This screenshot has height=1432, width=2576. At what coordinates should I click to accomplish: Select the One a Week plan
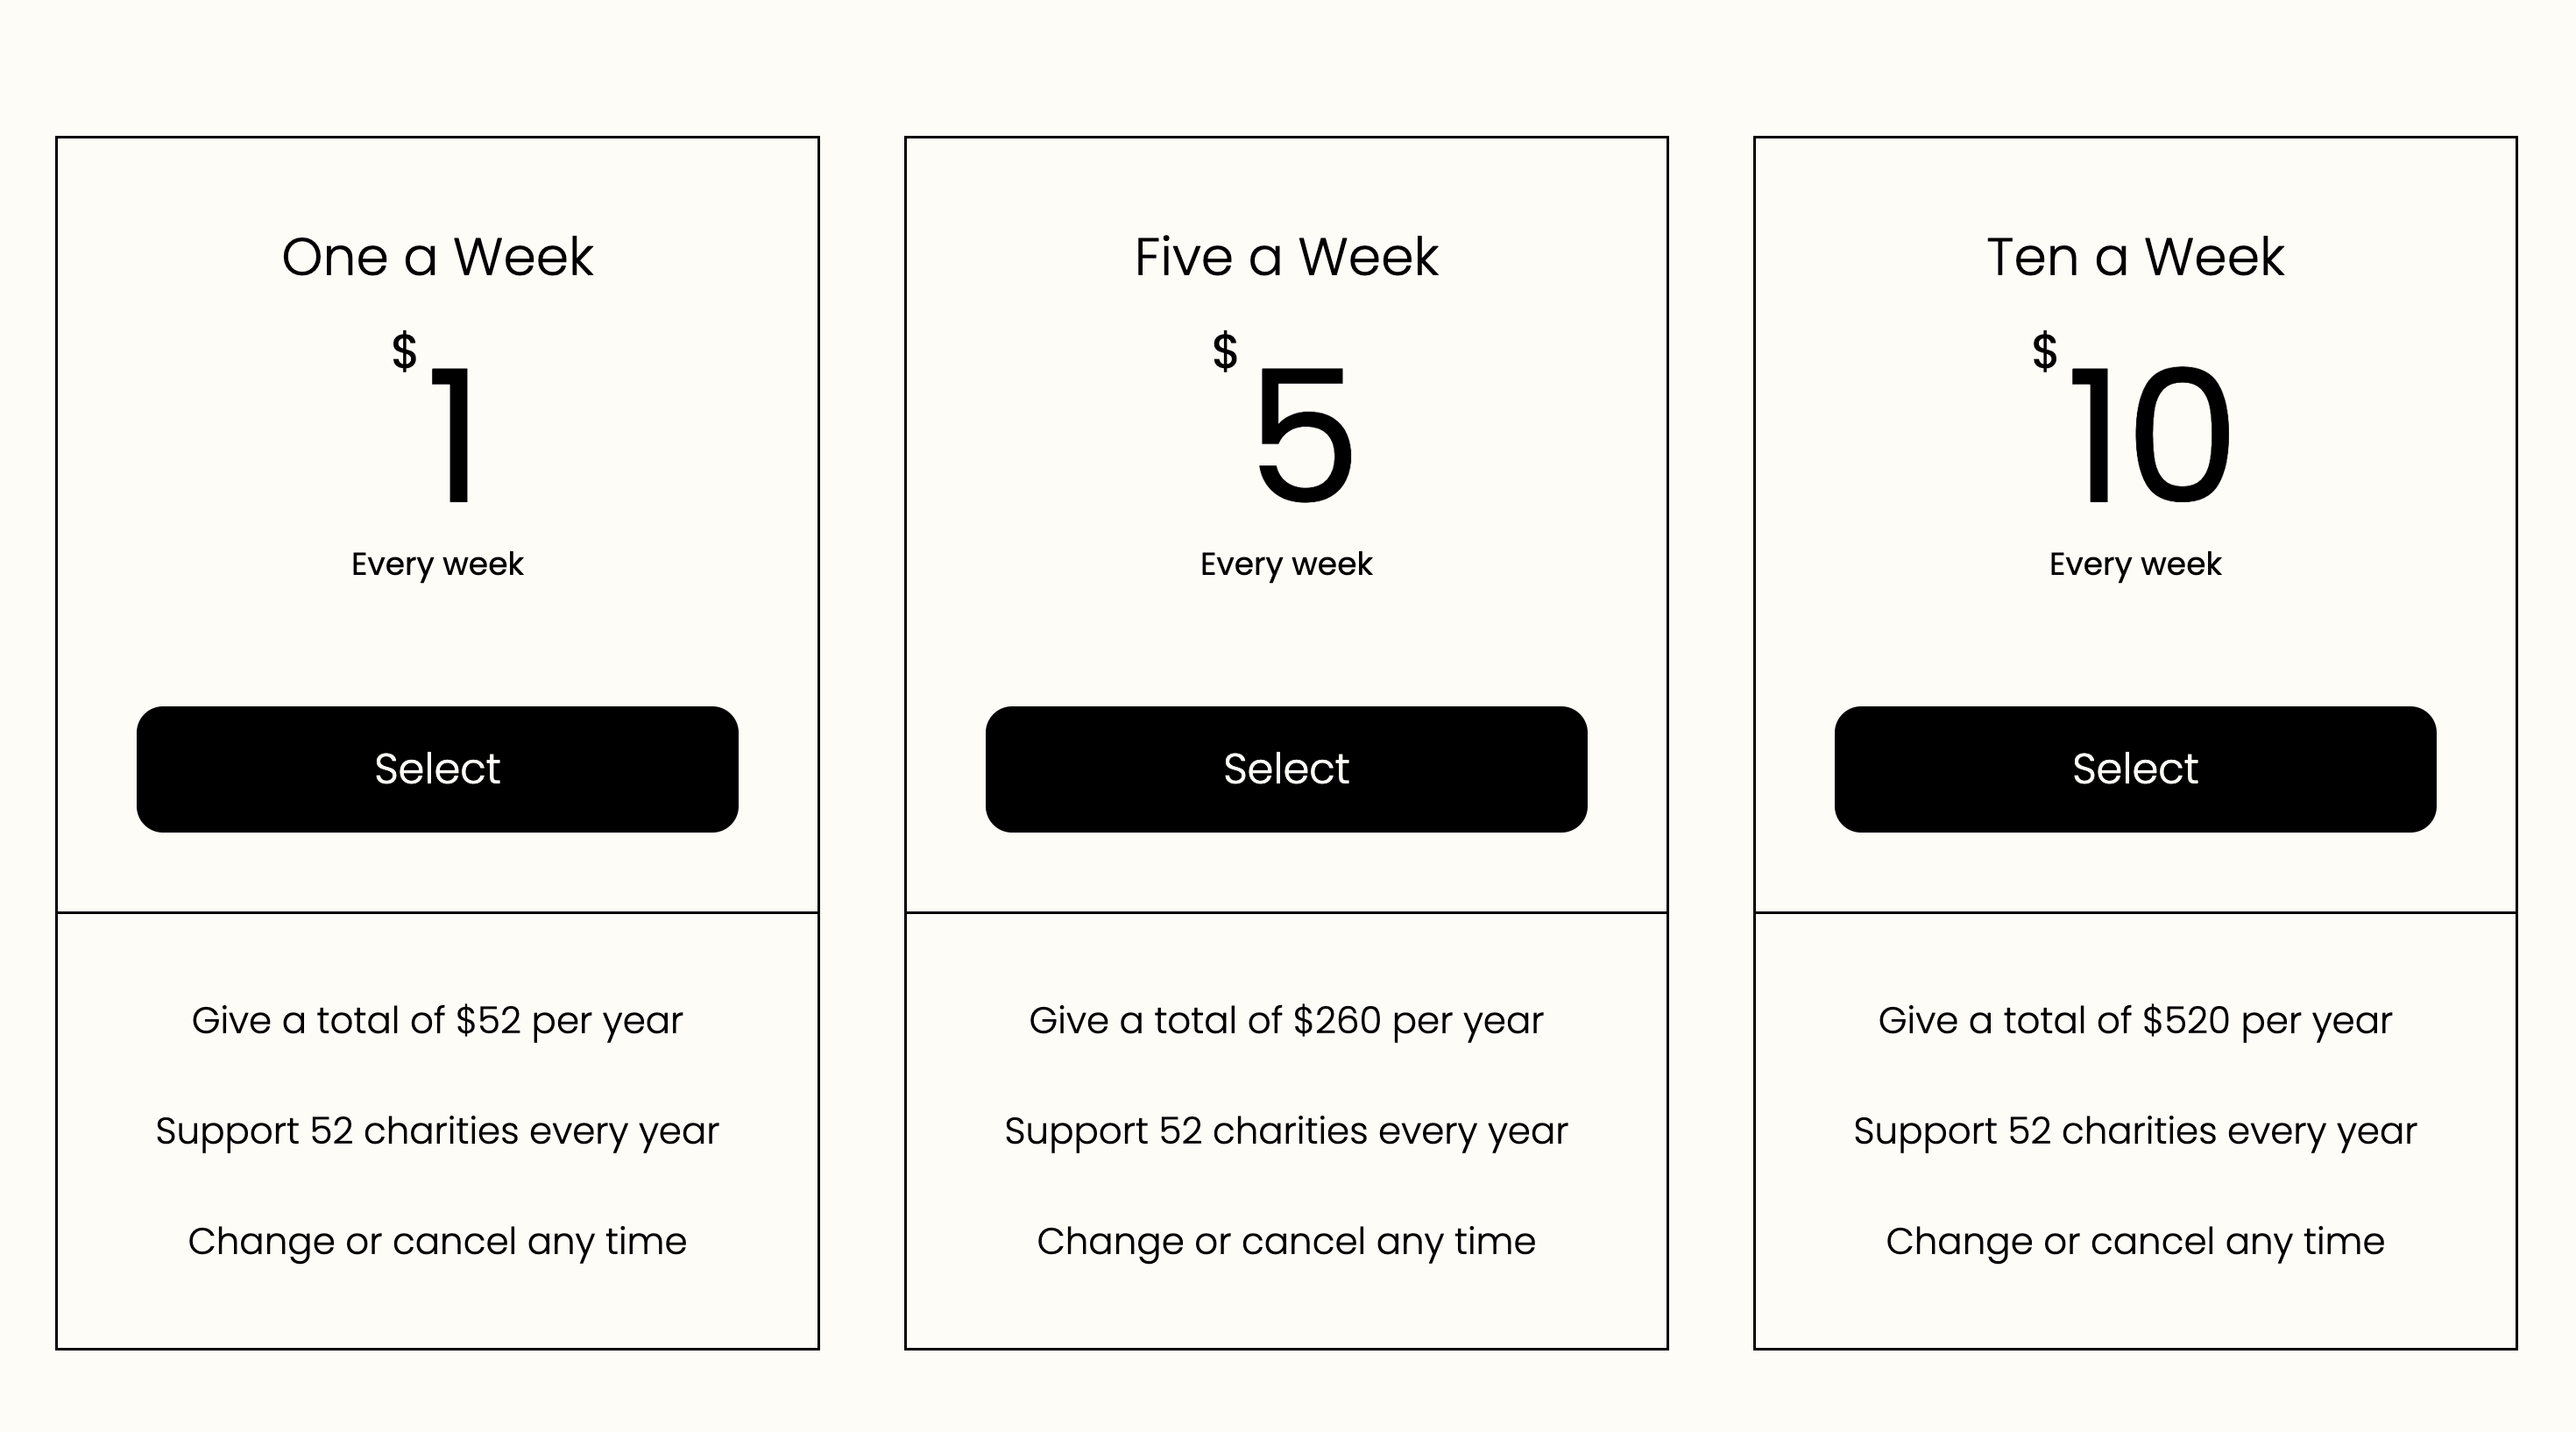[437, 769]
